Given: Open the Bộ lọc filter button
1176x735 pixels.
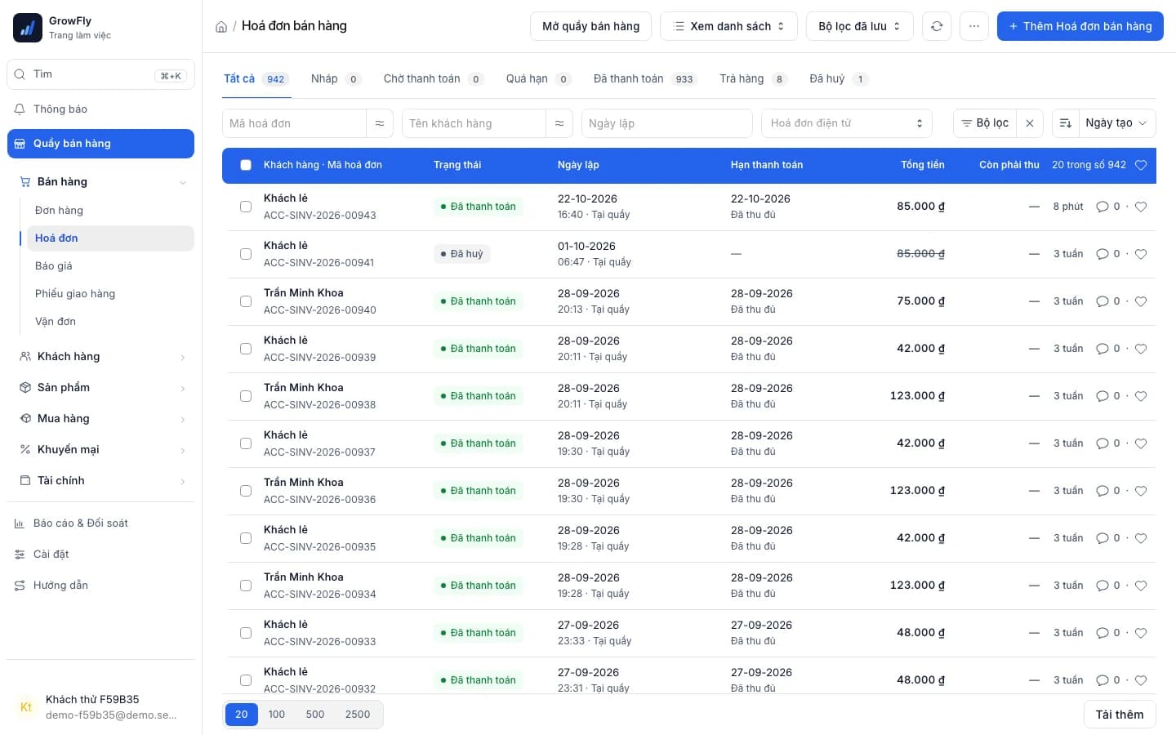Looking at the screenshot, I should click(x=985, y=123).
